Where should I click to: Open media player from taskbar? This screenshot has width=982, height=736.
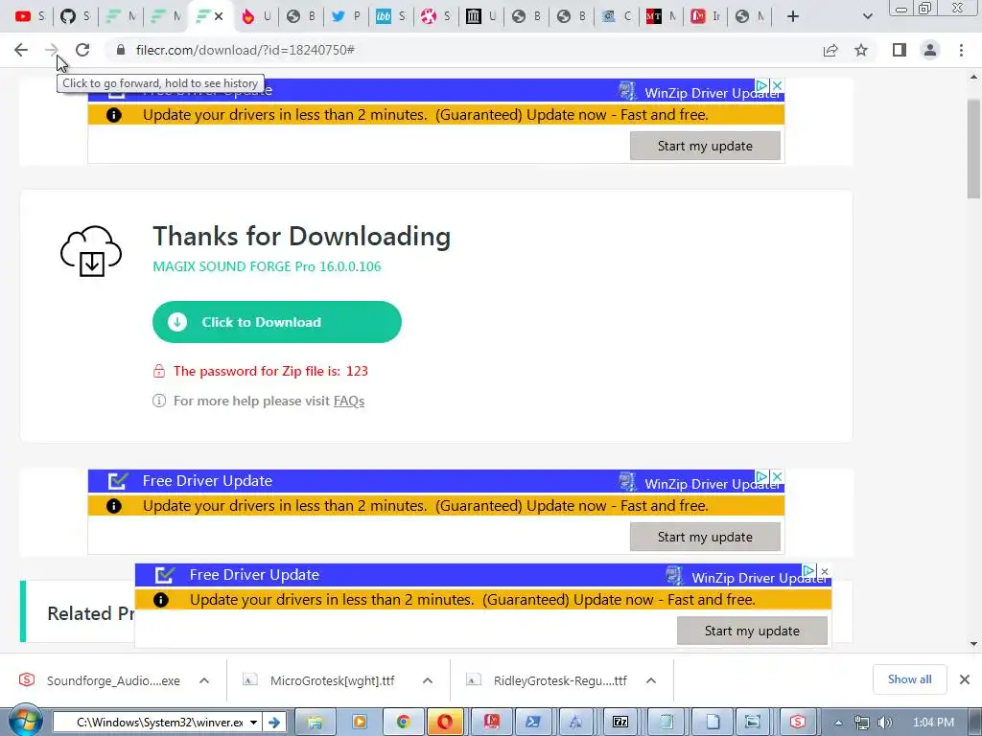359,723
